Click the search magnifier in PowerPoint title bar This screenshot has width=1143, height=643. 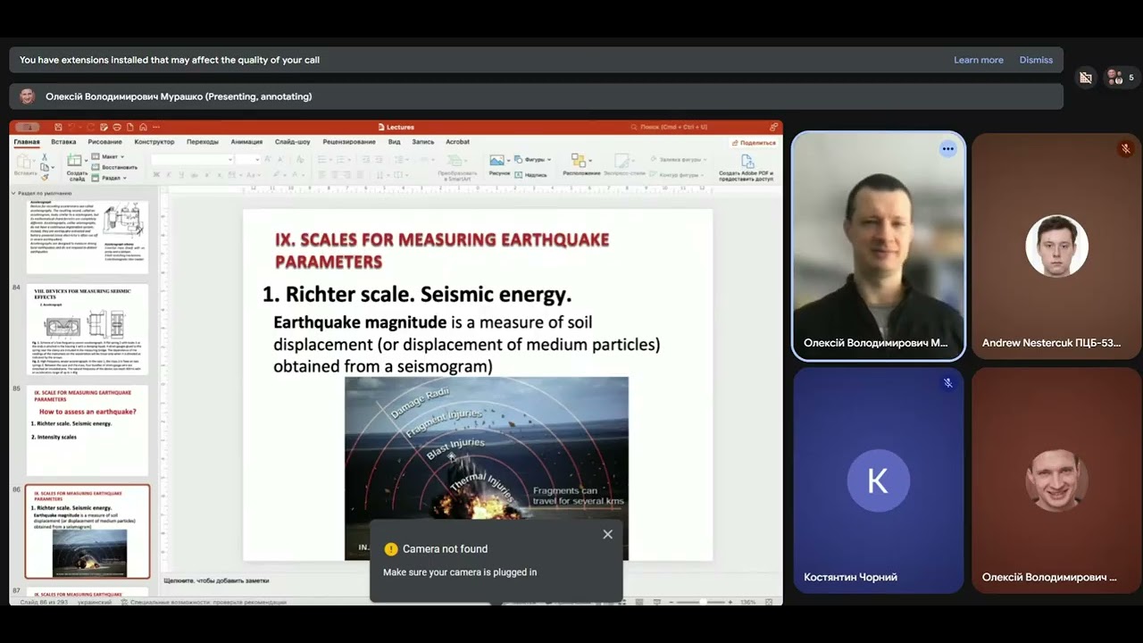click(x=634, y=127)
